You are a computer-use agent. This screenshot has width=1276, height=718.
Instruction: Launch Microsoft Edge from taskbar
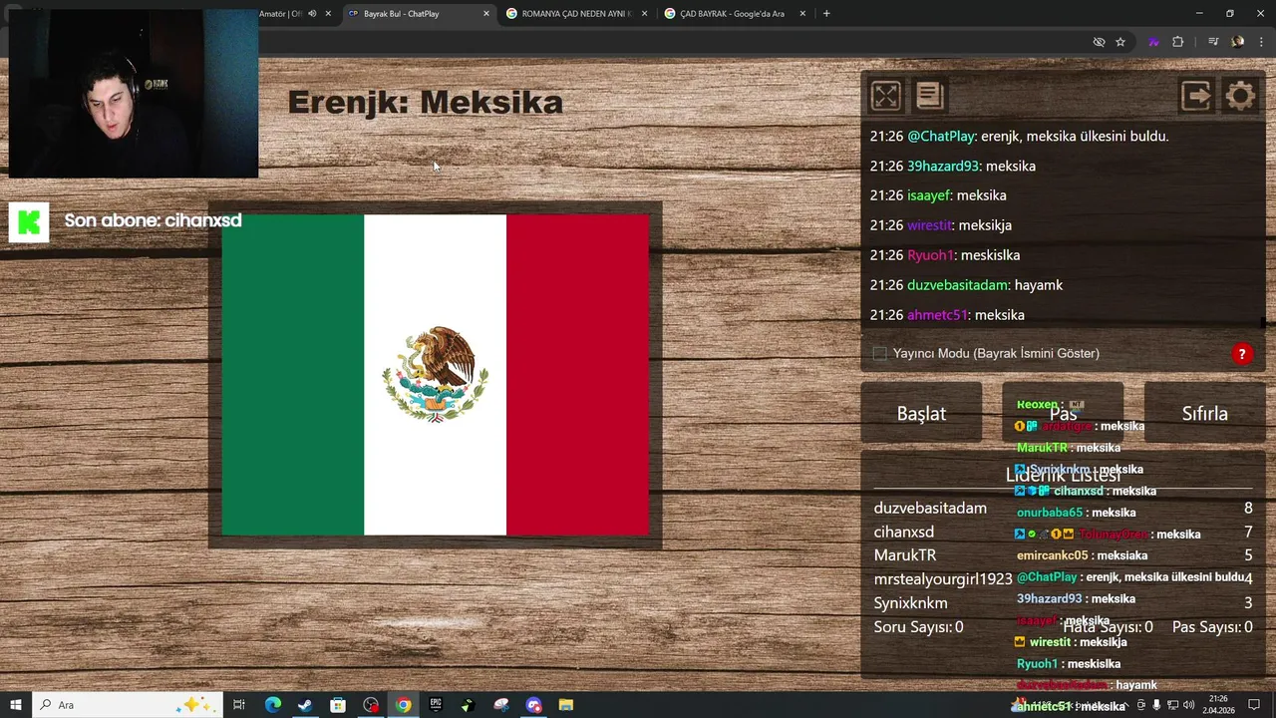[272, 705]
